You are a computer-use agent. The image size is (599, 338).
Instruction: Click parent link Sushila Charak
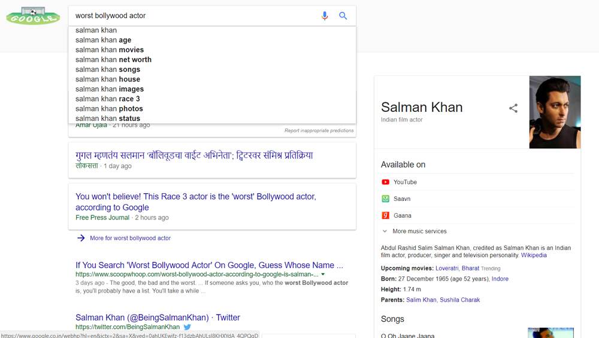pos(459,300)
